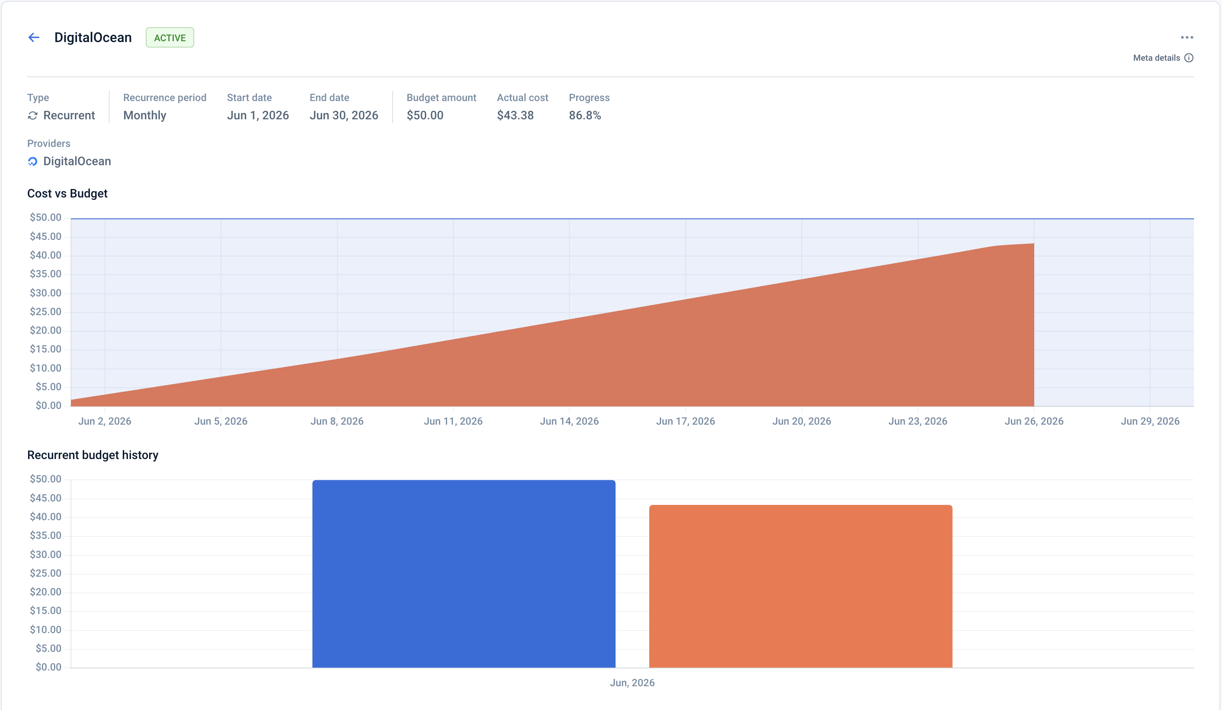Click the DigitalOcean provider logo icon
This screenshot has width=1222, height=710.
pos(32,161)
